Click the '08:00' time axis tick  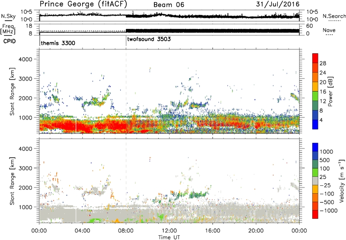pos(126,231)
